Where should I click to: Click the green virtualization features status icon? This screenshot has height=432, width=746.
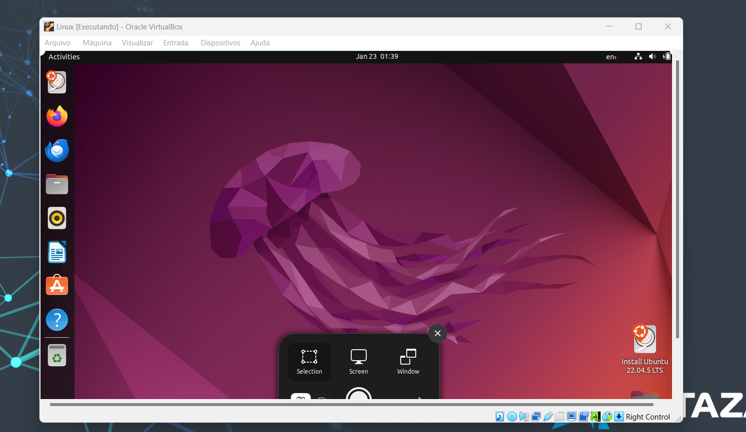[595, 417]
